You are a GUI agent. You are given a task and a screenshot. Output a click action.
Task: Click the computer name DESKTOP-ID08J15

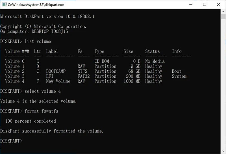(50, 31)
